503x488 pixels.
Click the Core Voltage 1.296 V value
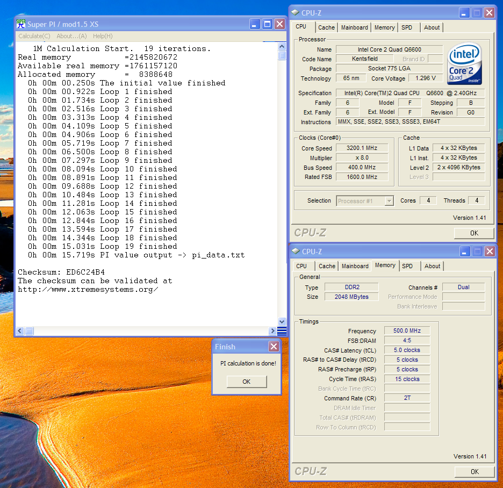pos(426,78)
